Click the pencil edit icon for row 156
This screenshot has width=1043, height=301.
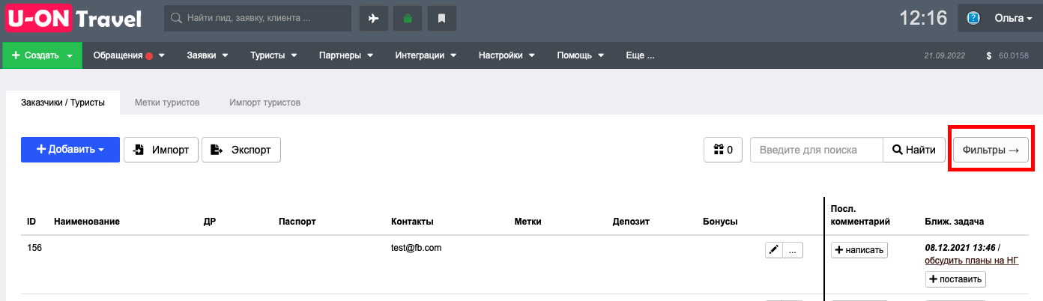(774, 250)
